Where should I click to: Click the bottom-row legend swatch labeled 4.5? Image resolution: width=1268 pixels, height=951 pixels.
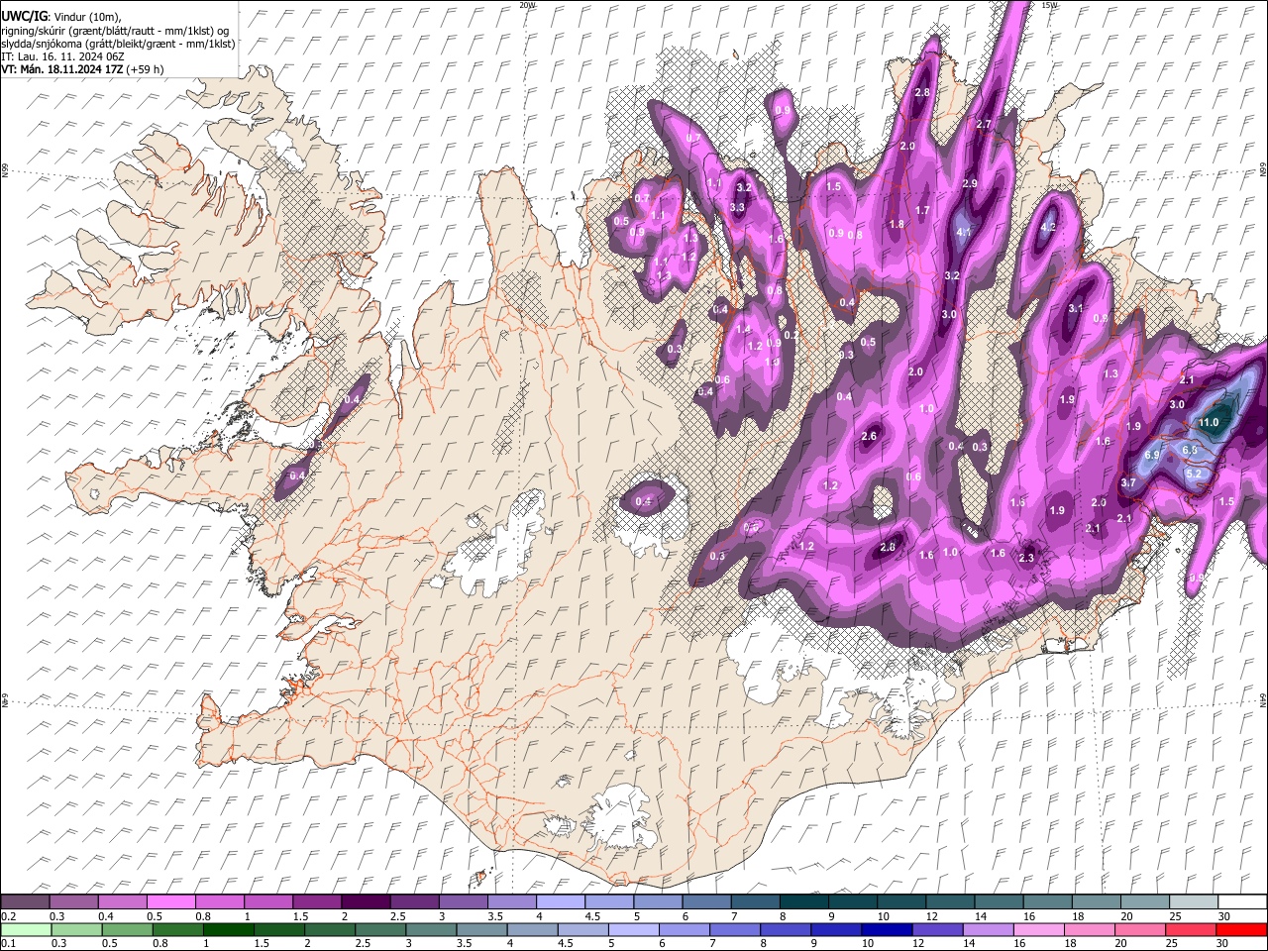tap(583, 929)
